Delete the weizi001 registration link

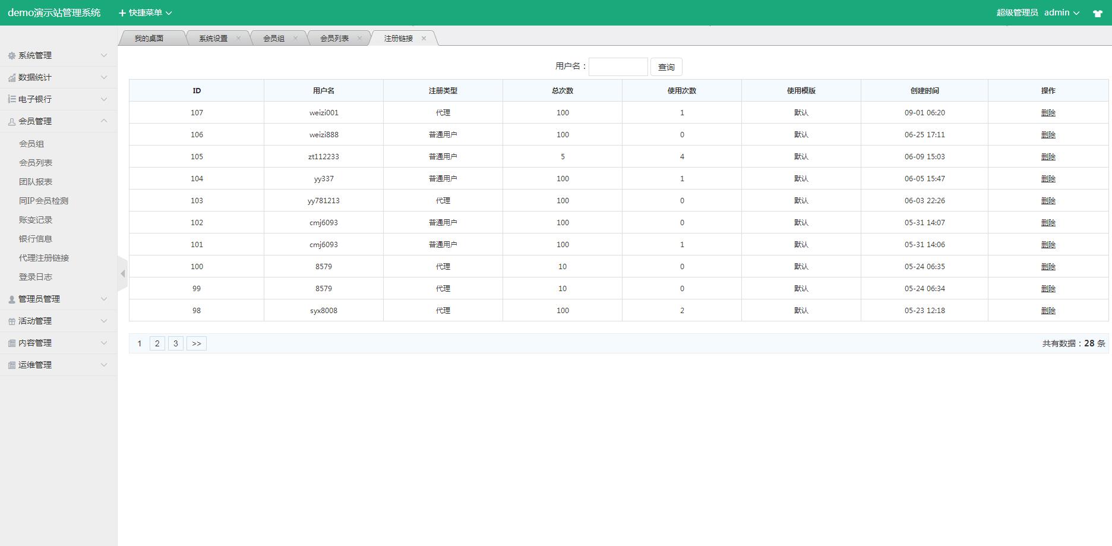pyautogui.click(x=1048, y=113)
